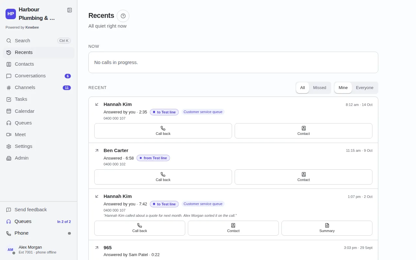Image resolution: width=416 pixels, height=260 pixels.
Task: Click the Queues headset icon in main navigation
Action: pyautogui.click(x=9, y=123)
